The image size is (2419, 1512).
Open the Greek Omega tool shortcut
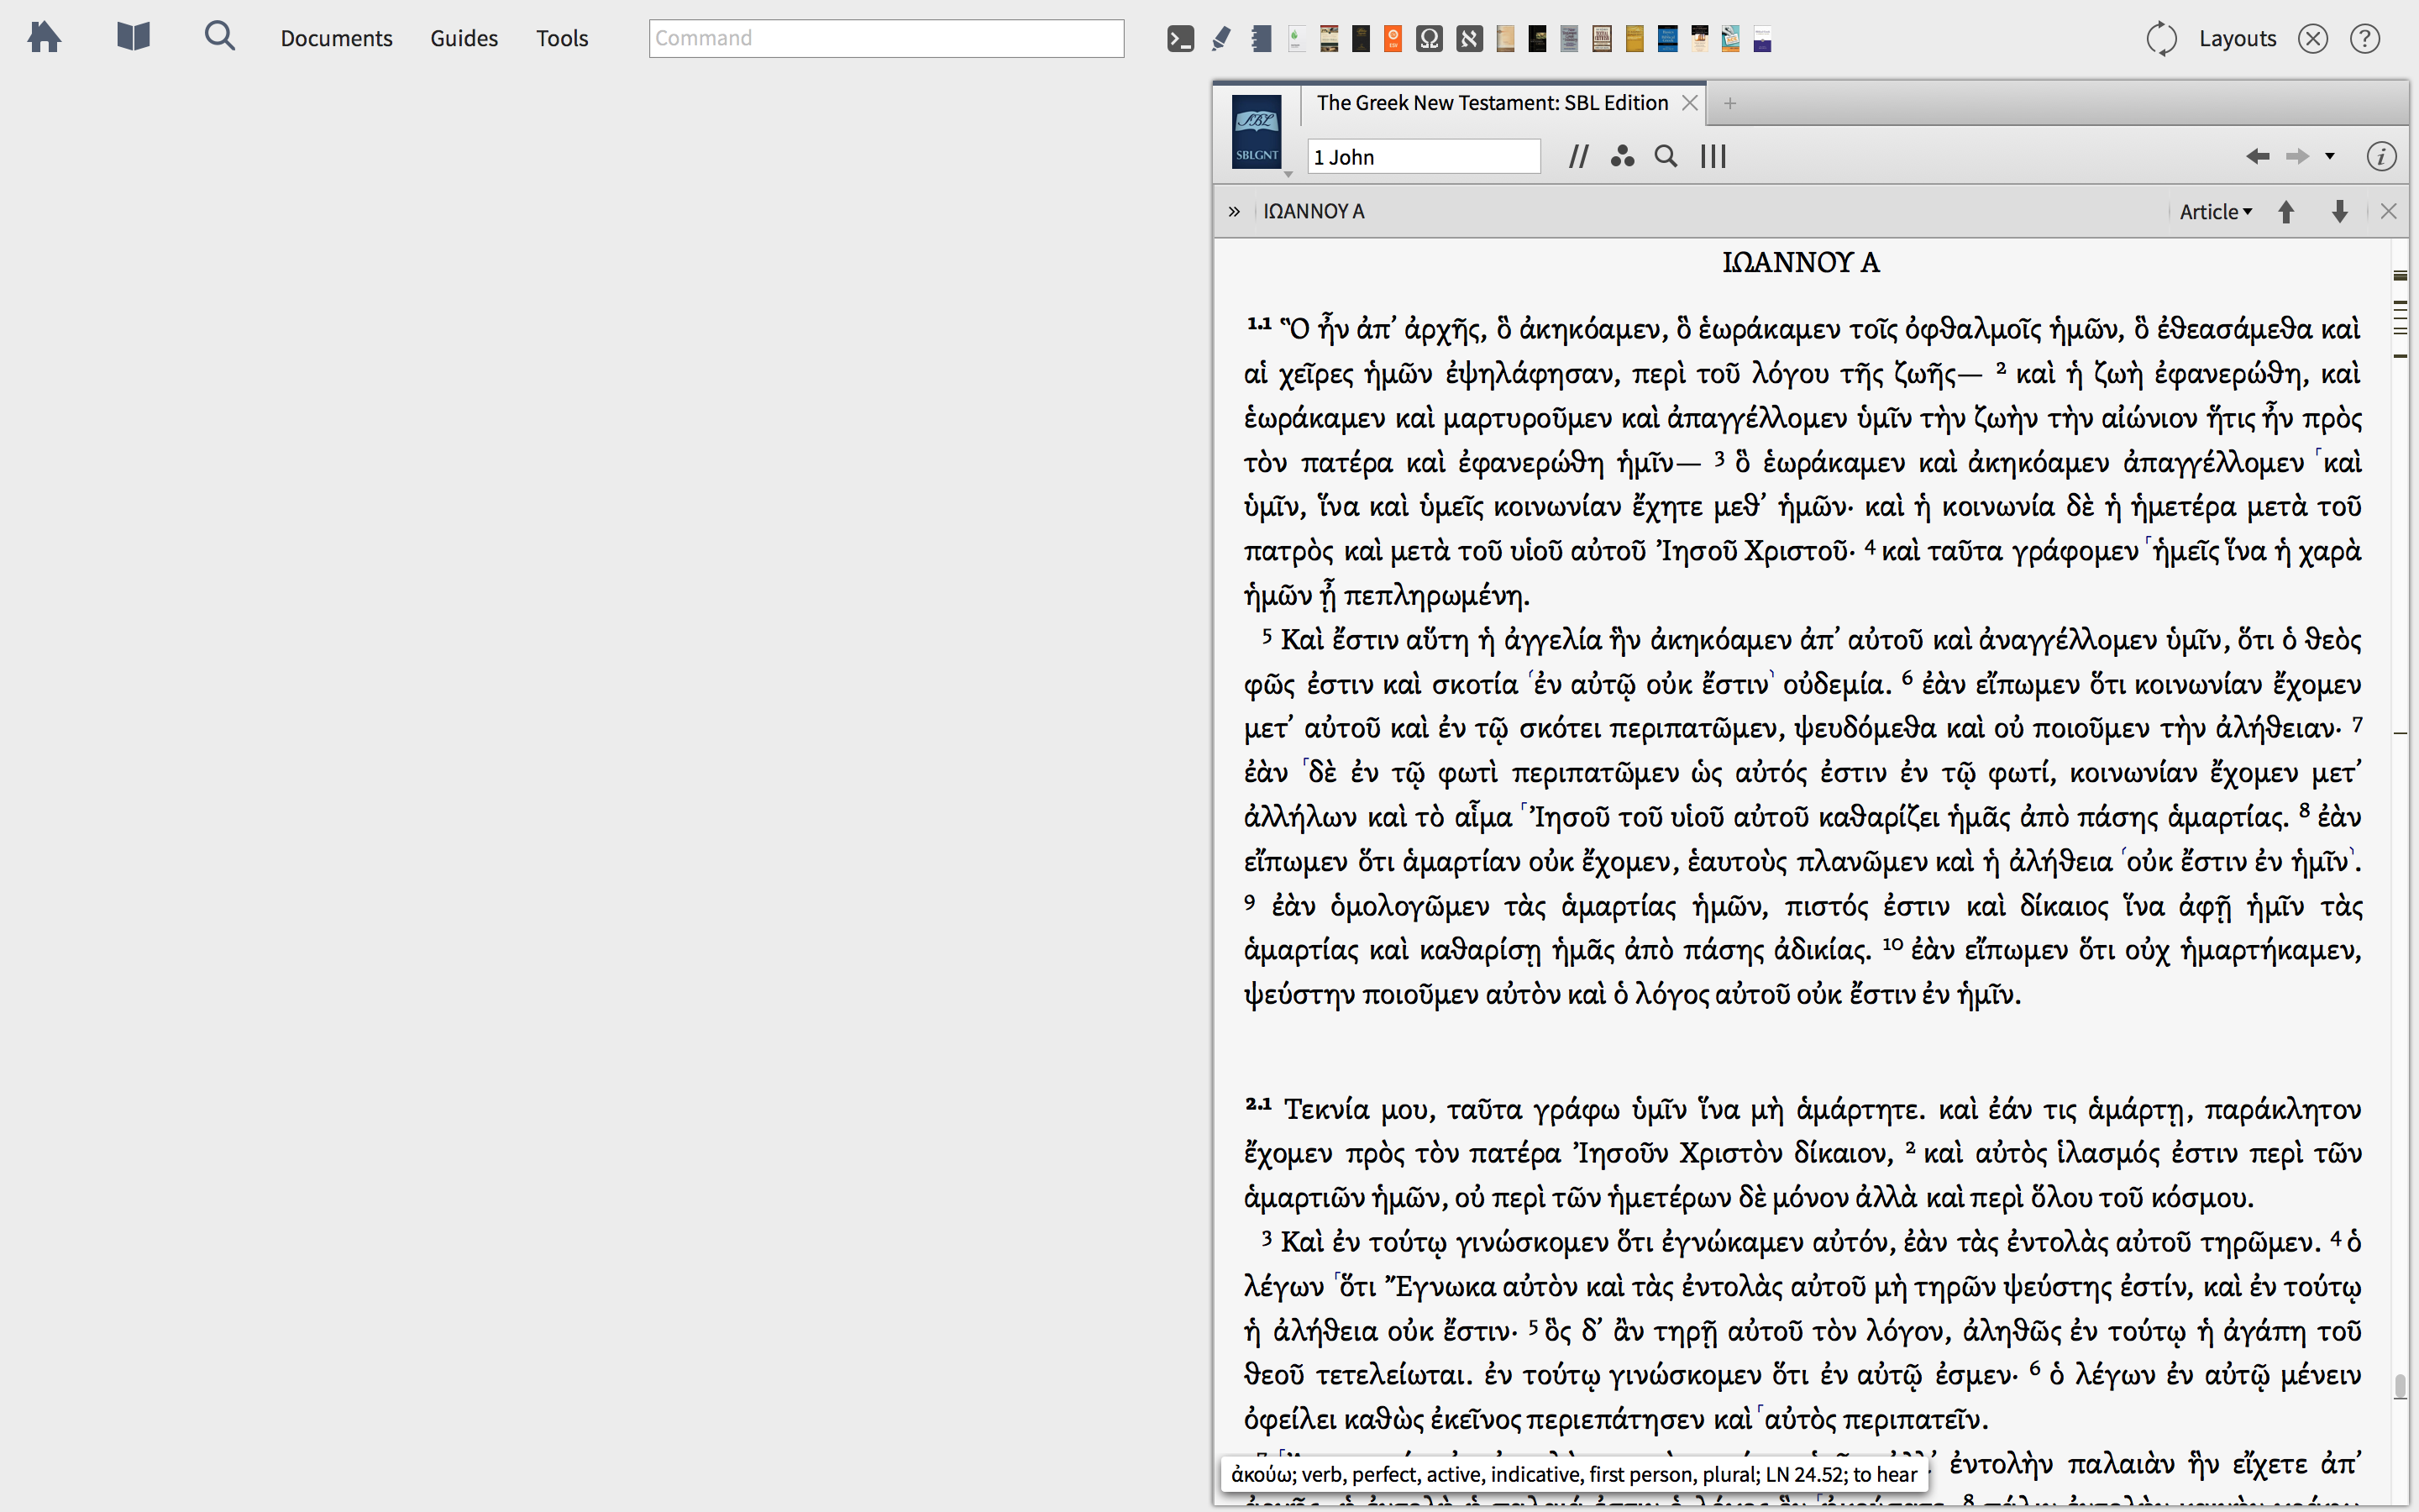click(1430, 39)
